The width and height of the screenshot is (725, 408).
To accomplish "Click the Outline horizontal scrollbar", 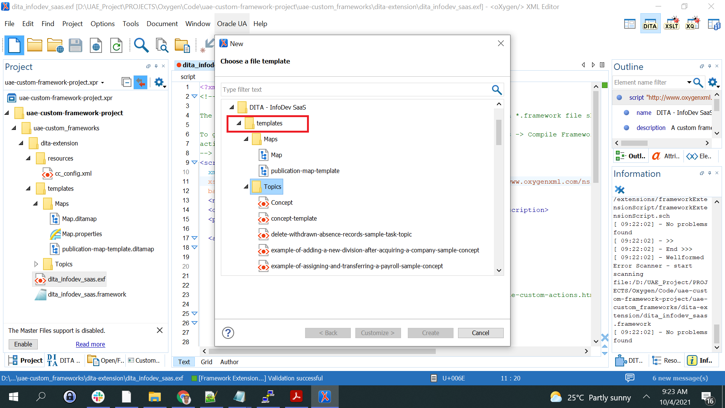I will (x=634, y=143).
